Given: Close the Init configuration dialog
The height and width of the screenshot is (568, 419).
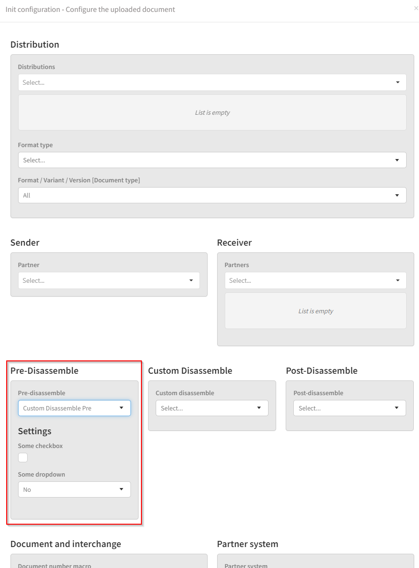Looking at the screenshot, I should 416,8.
